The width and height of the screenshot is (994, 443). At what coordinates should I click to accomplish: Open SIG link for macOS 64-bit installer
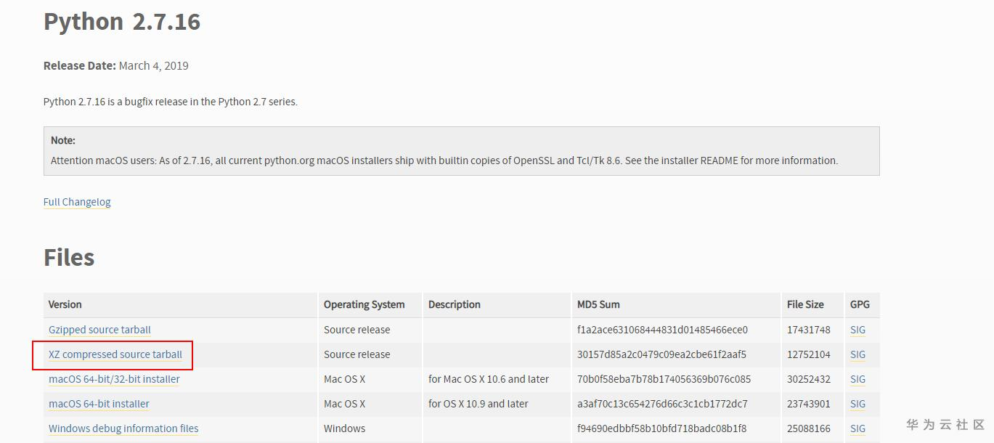pos(857,404)
